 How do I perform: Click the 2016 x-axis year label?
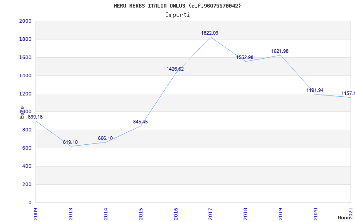[x=176, y=214]
